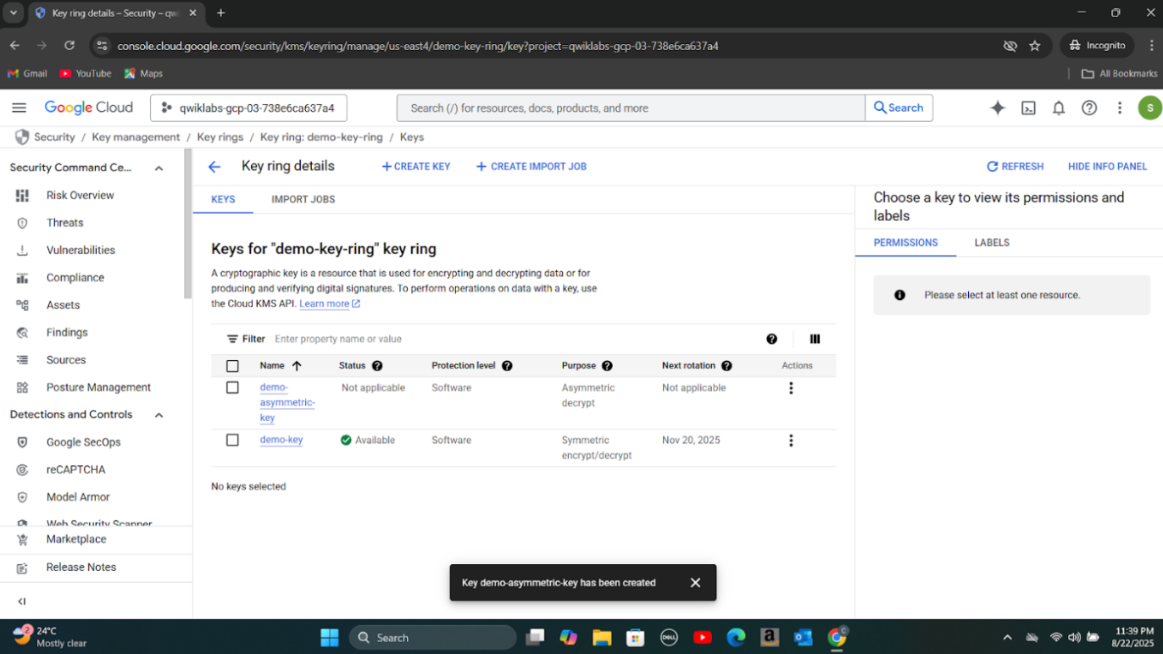Toggle the select-all keys header checkbox
The width and height of the screenshot is (1163, 654).
[x=232, y=366]
